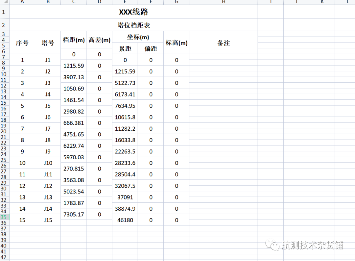Screen dimensions: 355x261
Task: Click column header K
Action: click(x=322, y=2)
